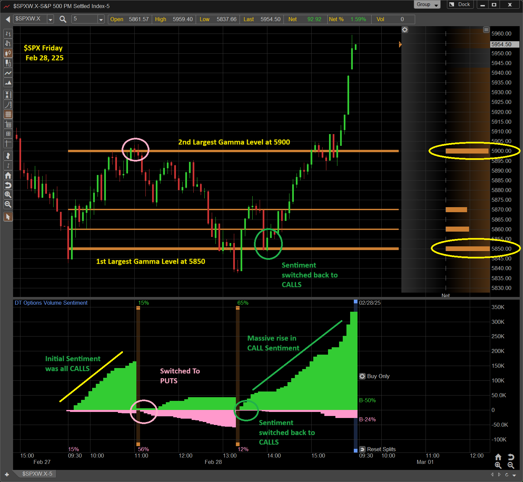Click the interval field showing 5
Screen dimensions: 523x482
[85, 19]
